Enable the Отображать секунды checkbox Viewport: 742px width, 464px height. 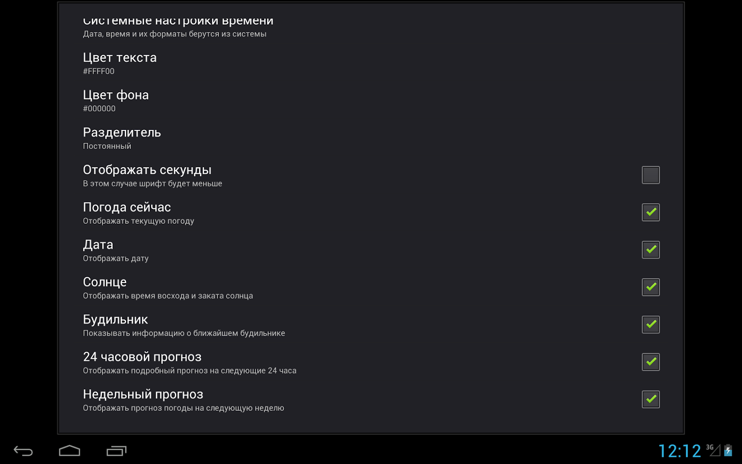[651, 175]
